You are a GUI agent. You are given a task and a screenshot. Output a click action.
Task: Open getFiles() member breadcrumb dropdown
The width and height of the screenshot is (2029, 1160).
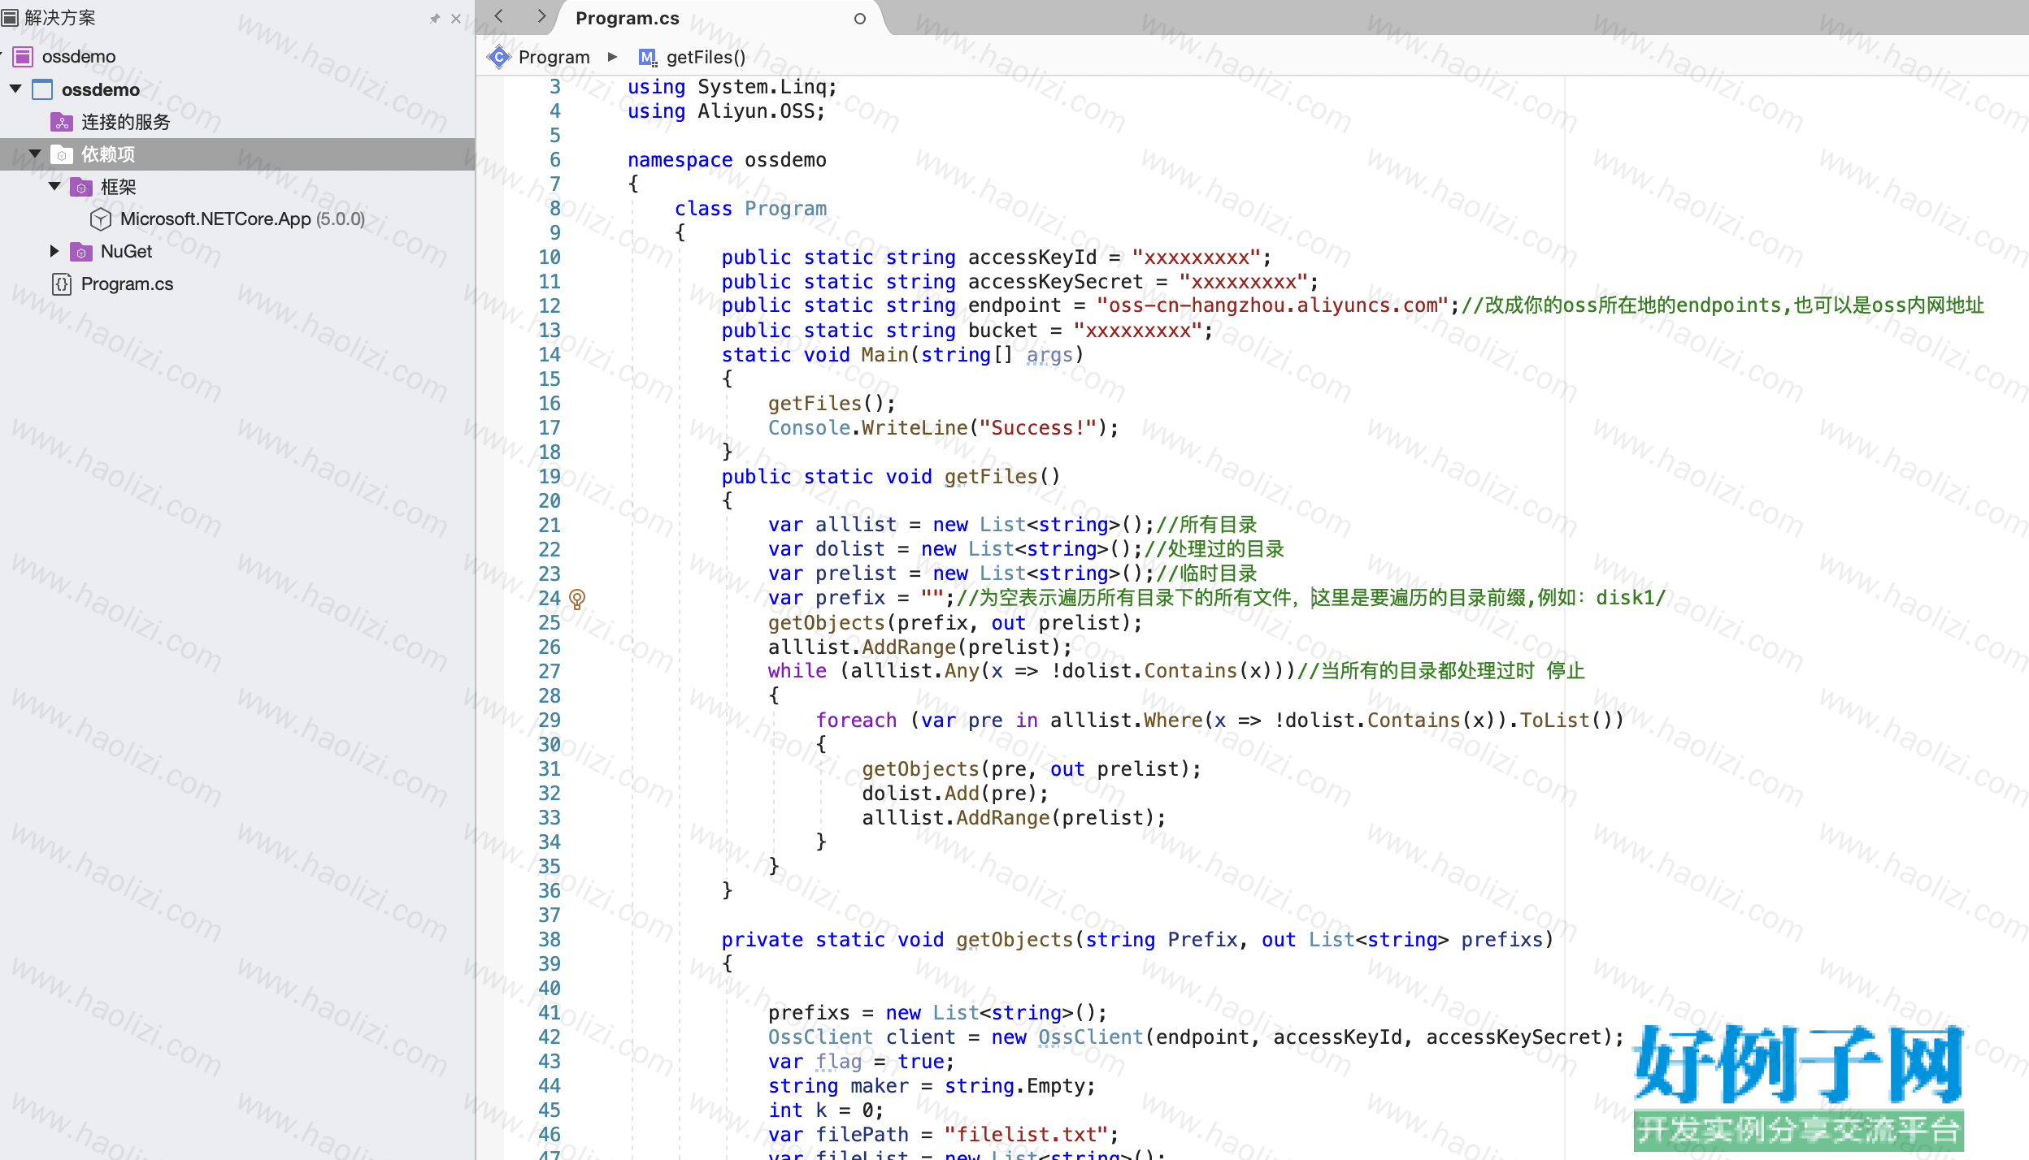pyautogui.click(x=706, y=57)
